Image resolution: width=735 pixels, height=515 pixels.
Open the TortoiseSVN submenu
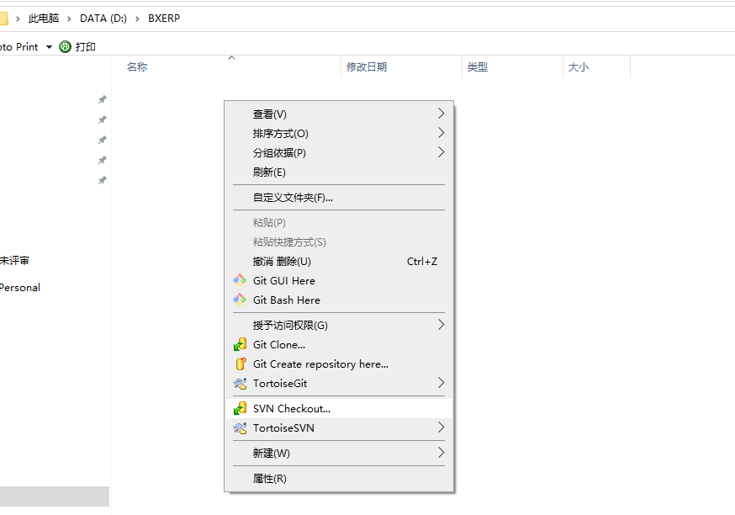(338, 427)
